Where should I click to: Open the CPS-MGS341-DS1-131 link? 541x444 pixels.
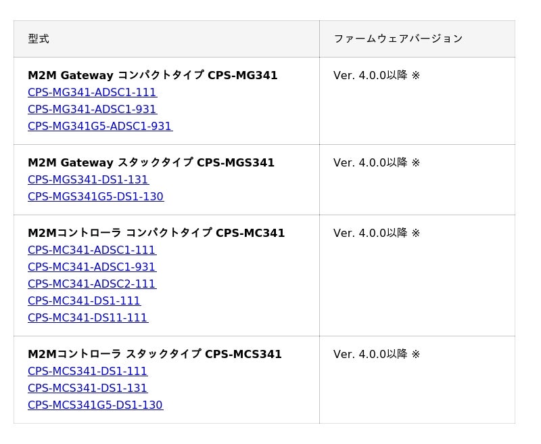[88, 180]
